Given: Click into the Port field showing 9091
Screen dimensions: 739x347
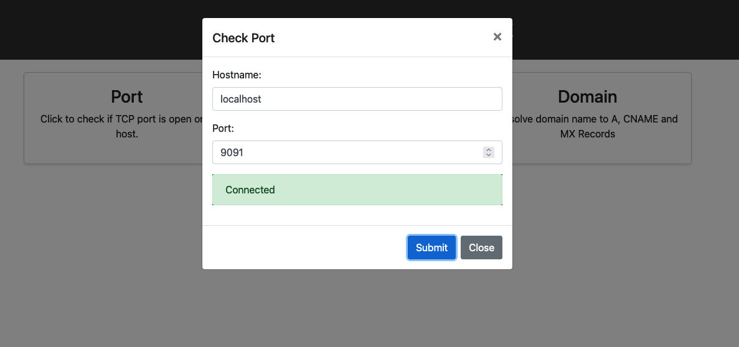Looking at the screenshot, I should pos(346,152).
